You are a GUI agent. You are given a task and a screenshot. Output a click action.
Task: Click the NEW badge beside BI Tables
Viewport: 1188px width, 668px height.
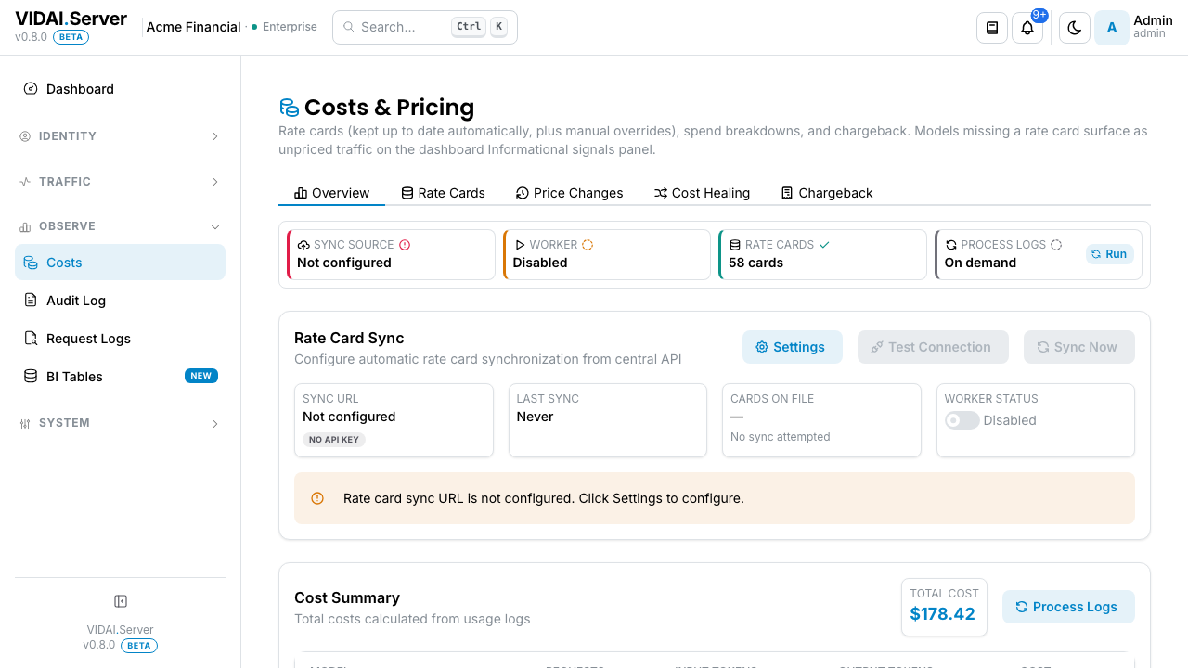coord(201,376)
